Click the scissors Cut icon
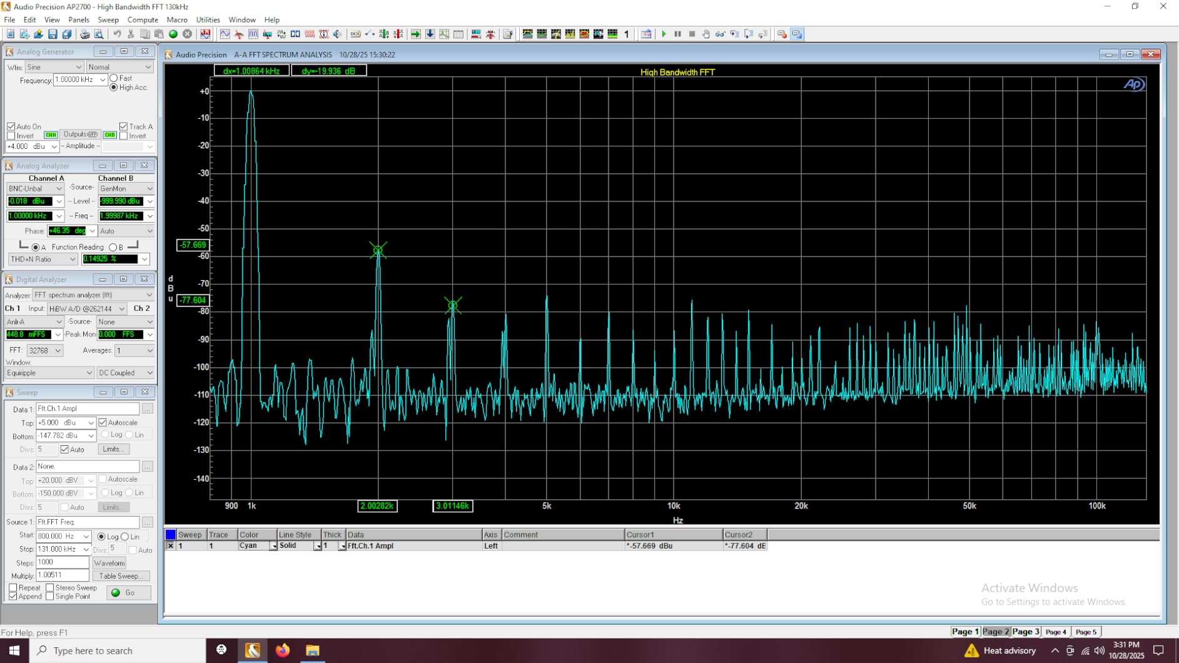Image resolution: width=1179 pixels, height=663 pixels. [x=131, y=34]
